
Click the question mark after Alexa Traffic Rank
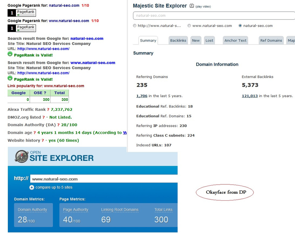[48, 110]
